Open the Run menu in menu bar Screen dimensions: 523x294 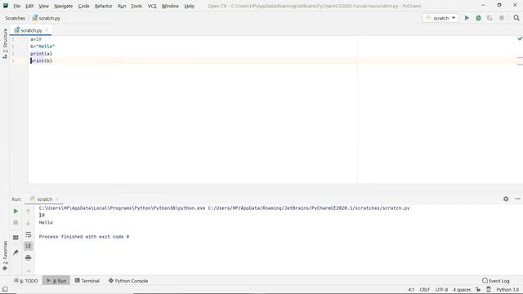pos(122,6)
